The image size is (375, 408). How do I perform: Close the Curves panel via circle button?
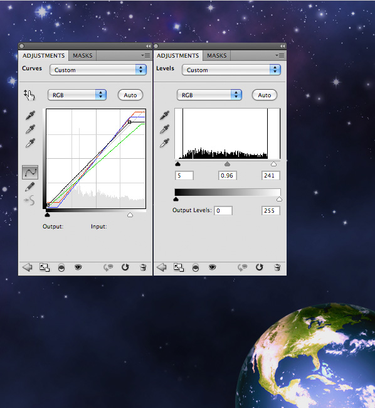(x=22, y=46)
